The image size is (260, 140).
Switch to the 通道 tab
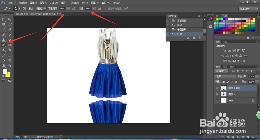coord(224,67)
